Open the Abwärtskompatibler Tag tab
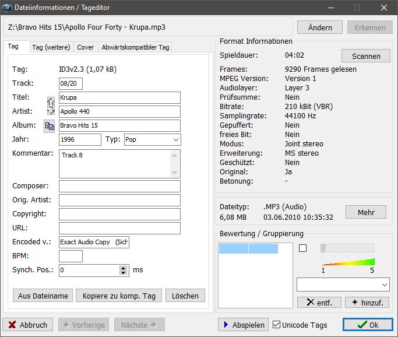Screen dimensions: 398x337 click(x=135, y=47)
